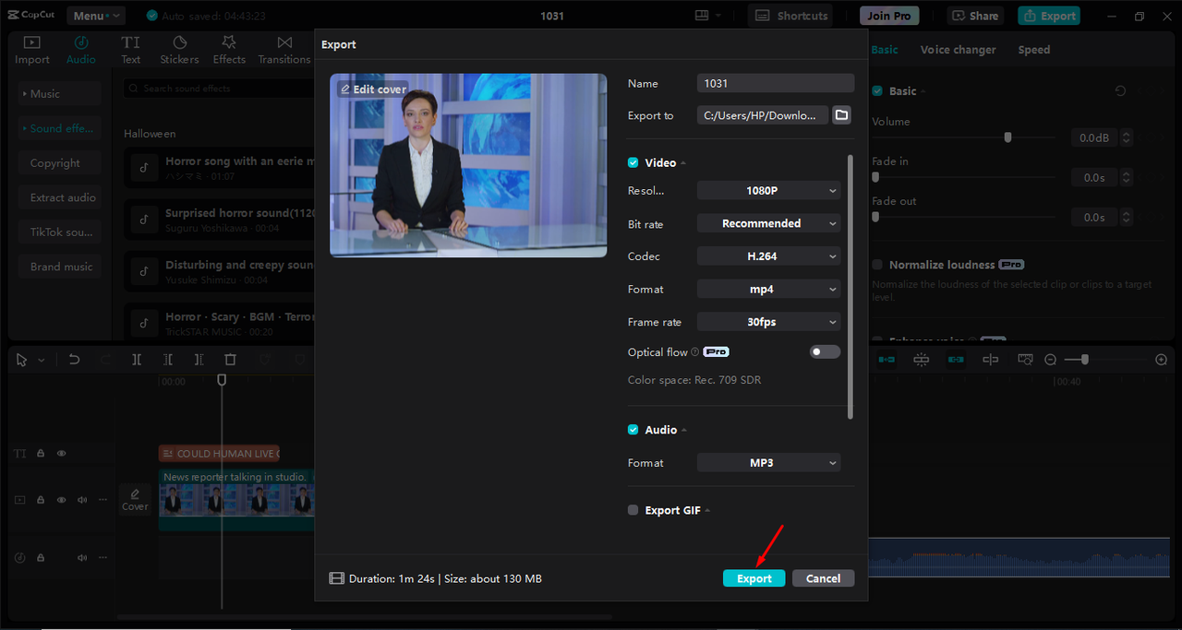Viewport: 1182px width, 630px height.
Task: Uncheck the Video export checkbox
Action: 633,162
